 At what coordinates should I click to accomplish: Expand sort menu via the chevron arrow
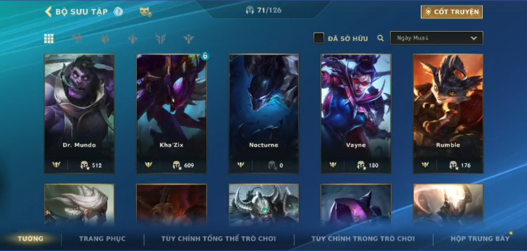[474, 39]
